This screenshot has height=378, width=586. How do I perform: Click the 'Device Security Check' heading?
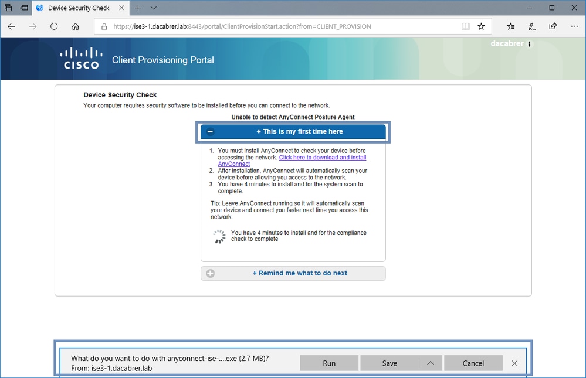(x=120, y=95)
